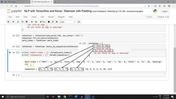Add notes with the pen icon
Image resolution: width=176 pixels, height=99 pixels.
click(x=160, y=6)
